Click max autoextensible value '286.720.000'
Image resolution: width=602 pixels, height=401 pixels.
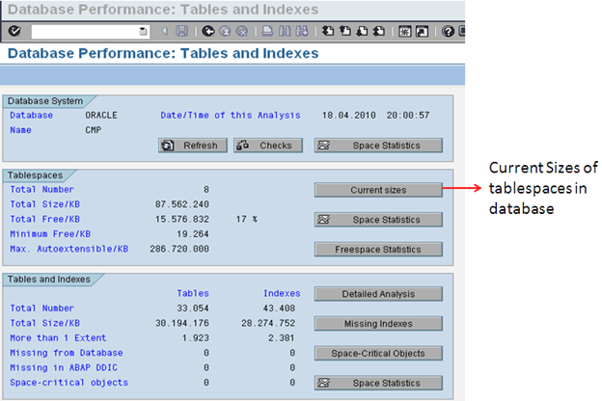point(179,249)
